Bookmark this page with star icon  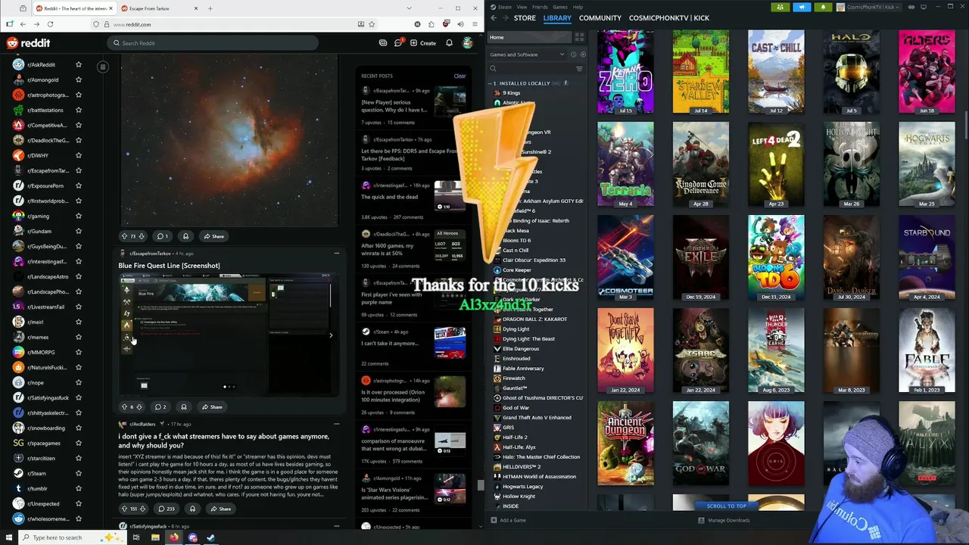coord(372,24)
